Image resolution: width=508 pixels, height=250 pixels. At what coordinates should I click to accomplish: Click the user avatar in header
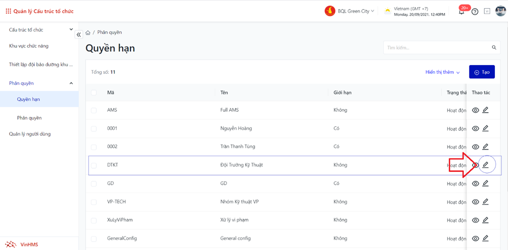pyautogui.click(x=500, y=11)
